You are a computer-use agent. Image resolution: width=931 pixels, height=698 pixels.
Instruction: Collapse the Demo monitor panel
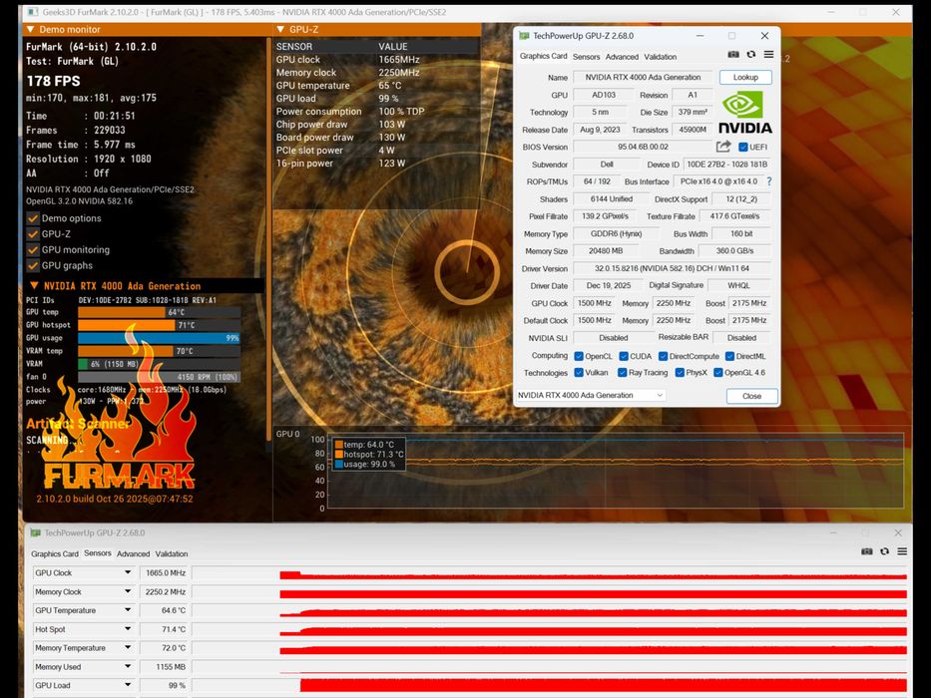click(x=30, y=29)
